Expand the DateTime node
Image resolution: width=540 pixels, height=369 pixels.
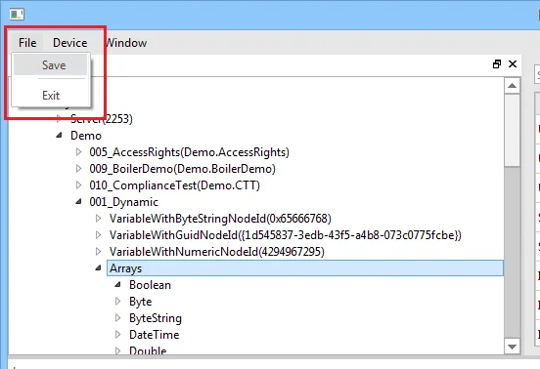click(117, 334)
